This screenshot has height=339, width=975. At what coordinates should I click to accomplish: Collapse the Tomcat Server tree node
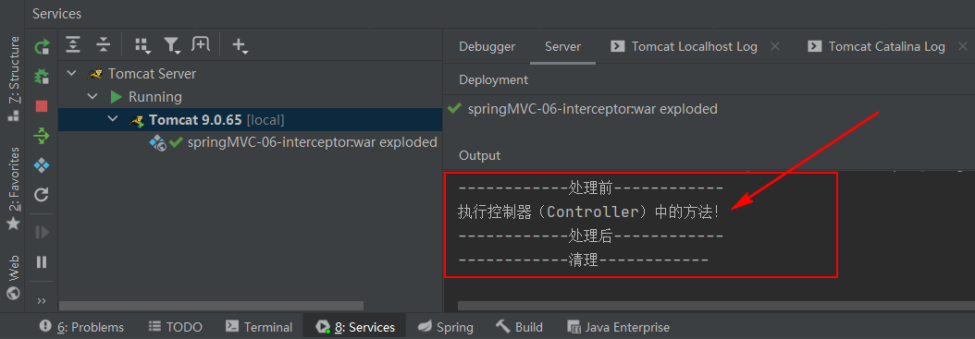pos(72,73)
